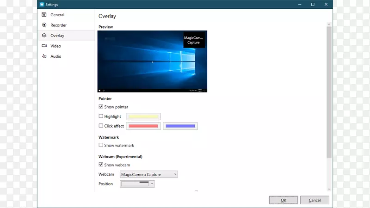The height and width of the screenshot is (208, 370).
Task: Click the overlay preview image
Action: pyautogui.click(x=152, y=61)
